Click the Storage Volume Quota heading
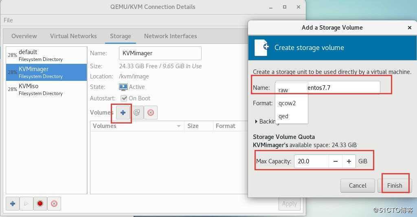Screen dimensions: 417x217 pyautogui.click(x=284, y=137)
